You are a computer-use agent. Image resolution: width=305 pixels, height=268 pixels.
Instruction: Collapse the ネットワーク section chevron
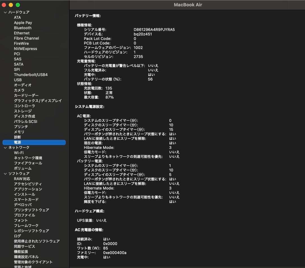5,148
